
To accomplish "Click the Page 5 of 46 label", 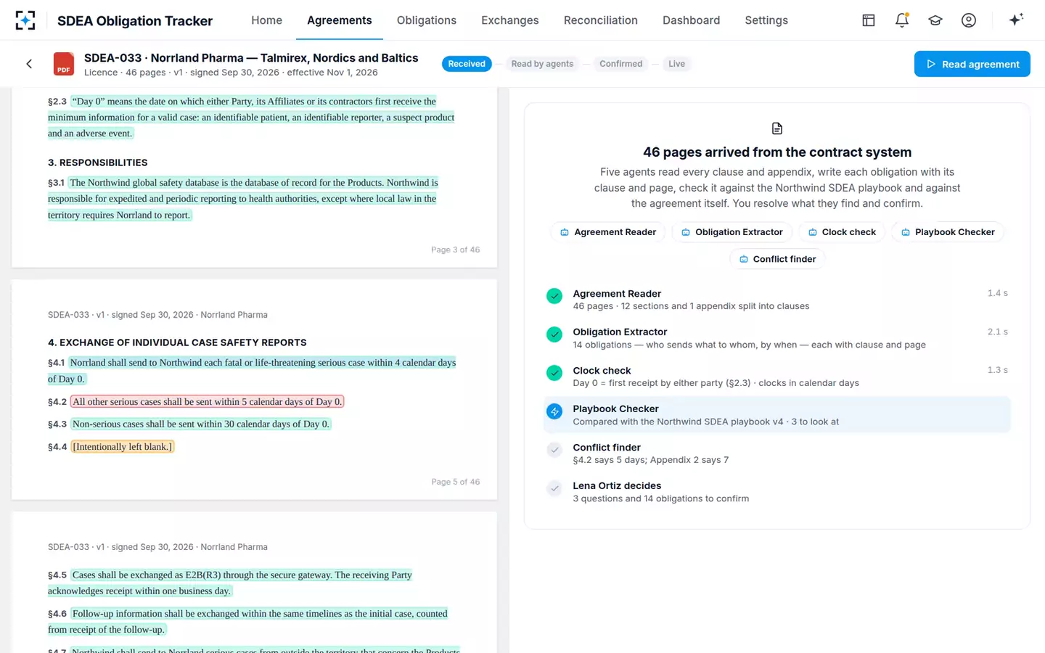I will tap(456, 482).
